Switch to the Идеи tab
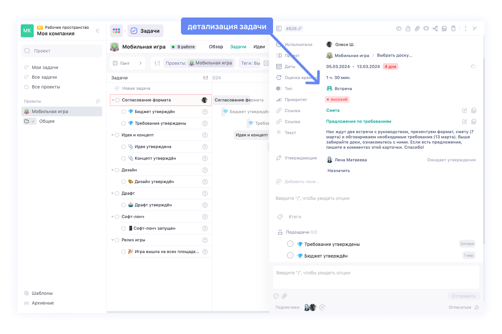The height and width of the screenshot is (334, 502). tap(259, 47)
